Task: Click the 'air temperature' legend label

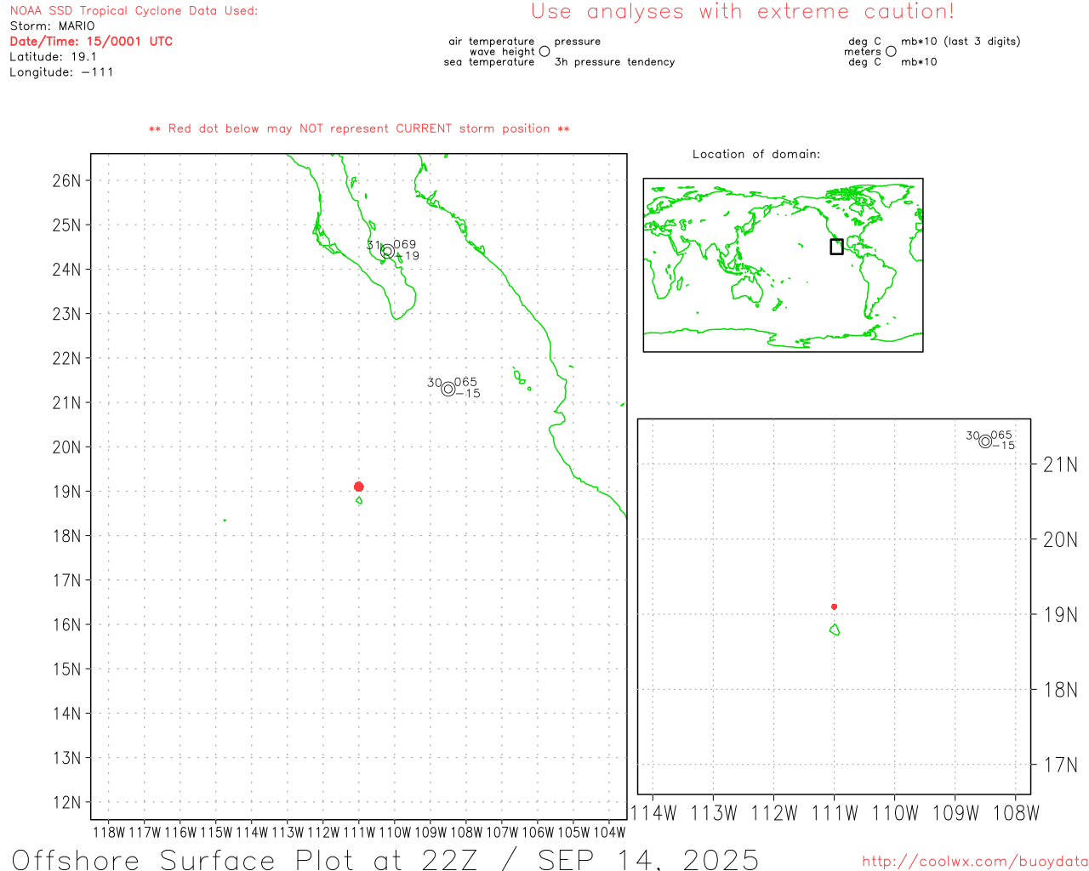Action: pyautogui.click(x=492, y=42)
